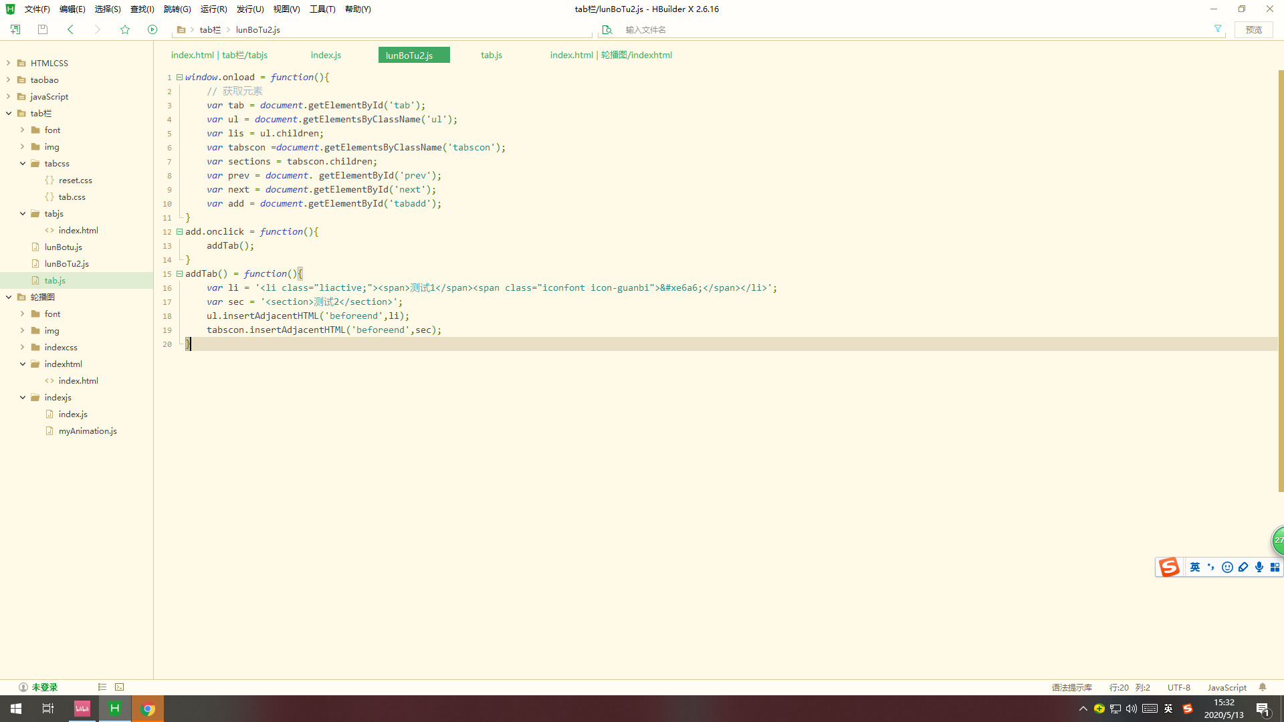Open the 运行(R) menu

[x=213, y=9]
